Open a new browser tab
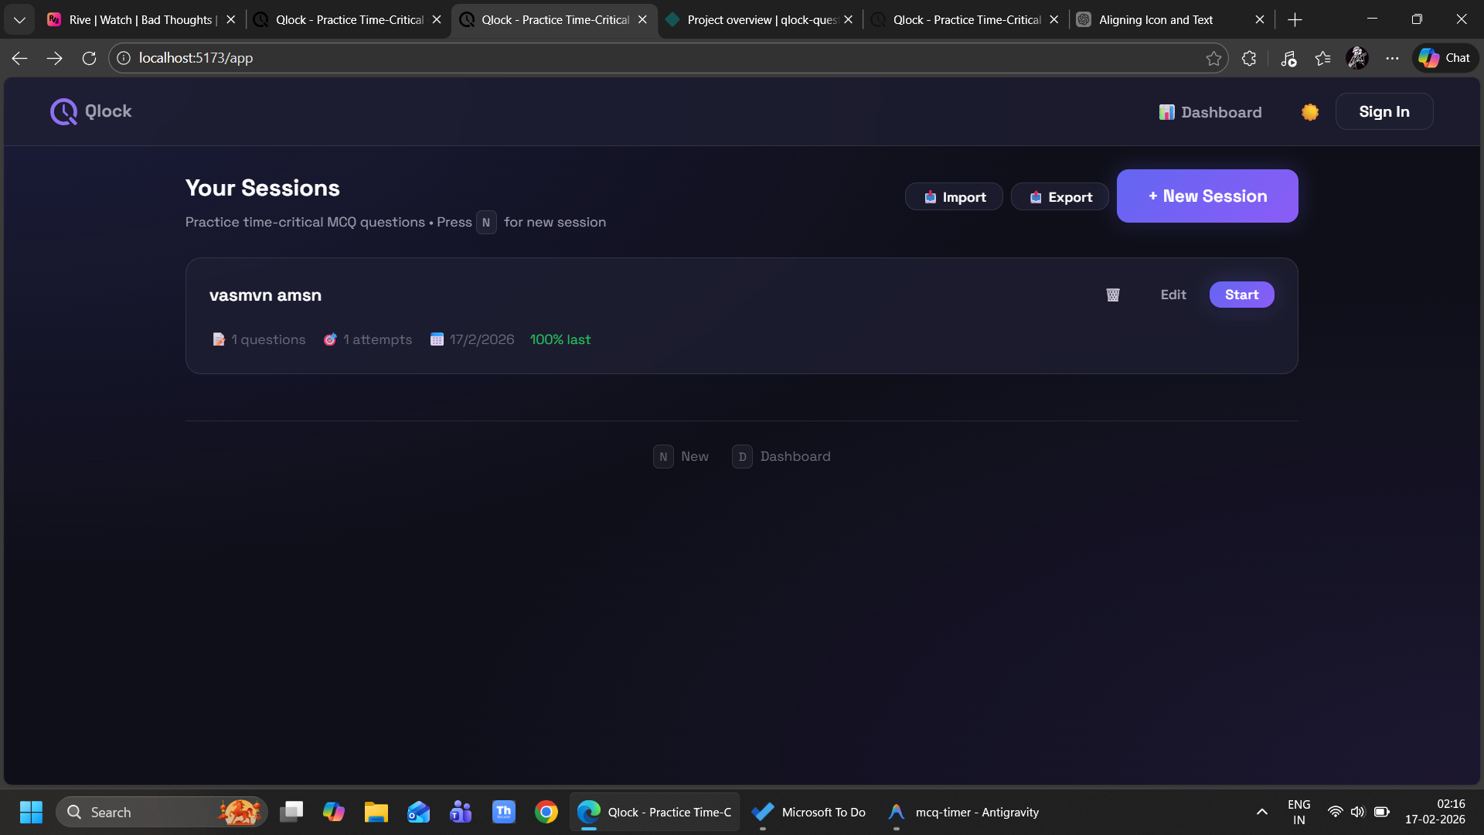The height and width of the screenshot is (835, 1484). pyautogui.click(x=1295, y=20)
